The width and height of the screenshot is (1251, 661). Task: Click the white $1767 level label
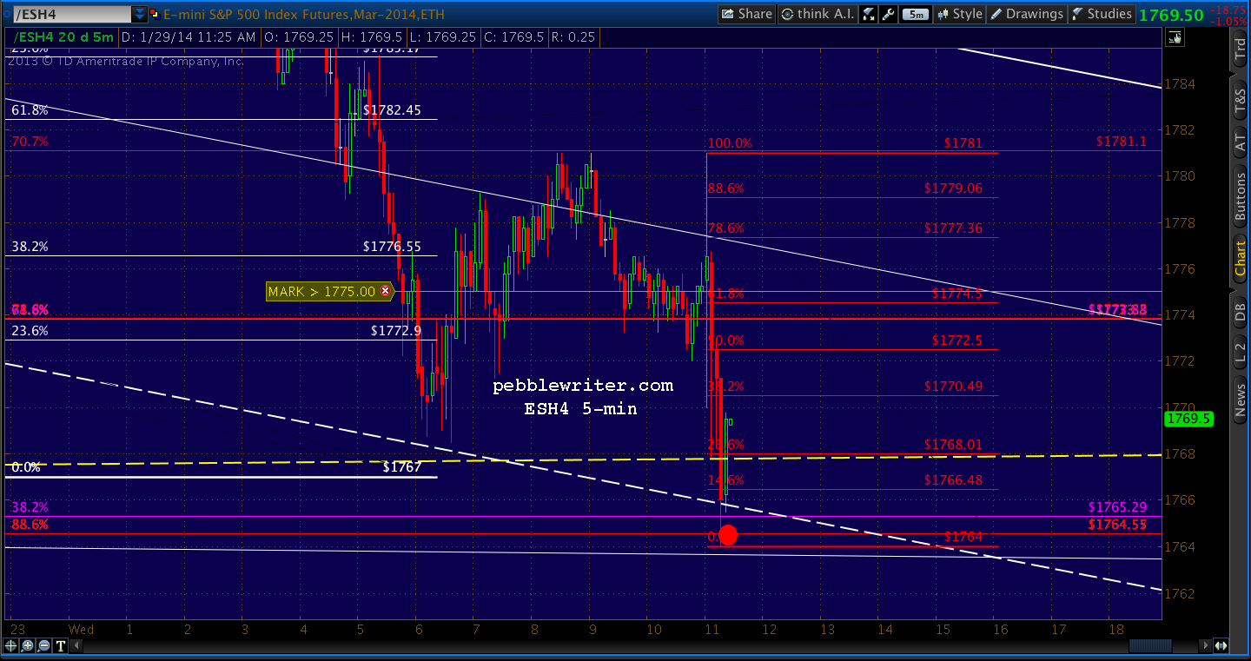click(402, 467)
